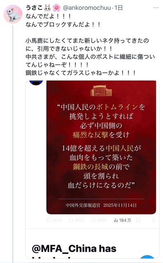This screenshot has width=163, height=263.
Task: Tap the 1373 reply count
Action: [57, 220]
